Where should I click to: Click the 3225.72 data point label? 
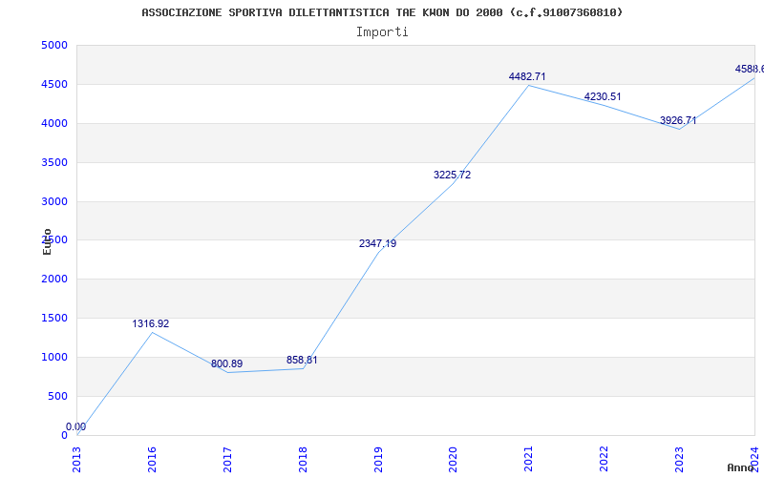coord(452,175)
